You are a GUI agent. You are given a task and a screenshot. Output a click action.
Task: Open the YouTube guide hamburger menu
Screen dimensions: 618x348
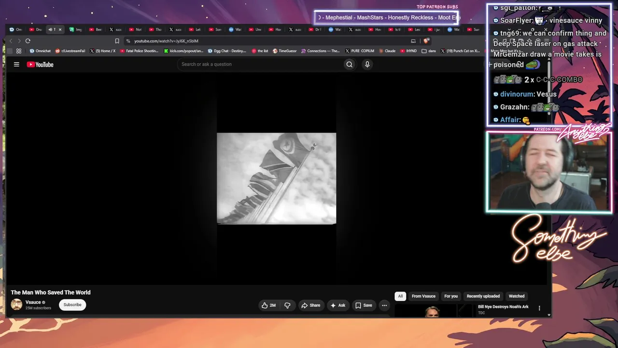tap(16, 64)
